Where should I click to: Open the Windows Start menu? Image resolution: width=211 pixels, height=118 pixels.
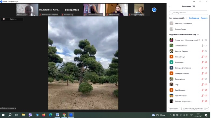coord(3,115)
